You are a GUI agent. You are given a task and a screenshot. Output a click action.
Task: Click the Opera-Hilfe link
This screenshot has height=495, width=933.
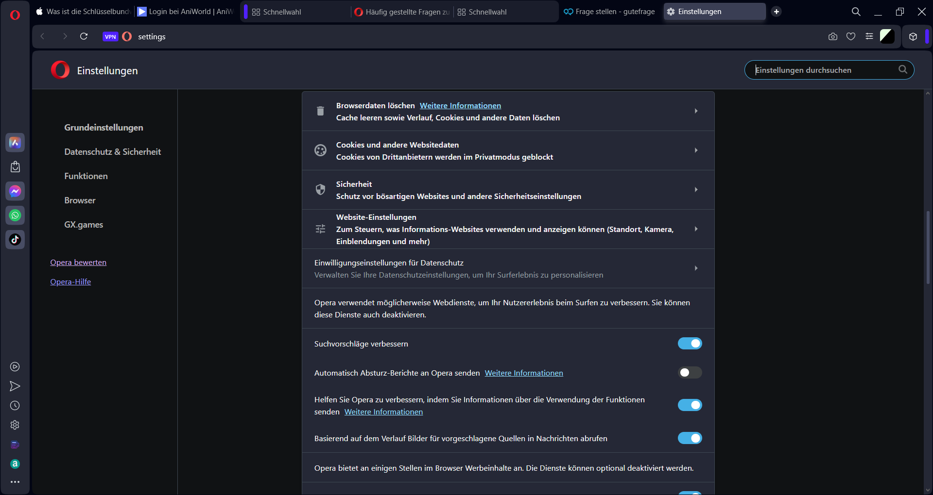[70, 282]
